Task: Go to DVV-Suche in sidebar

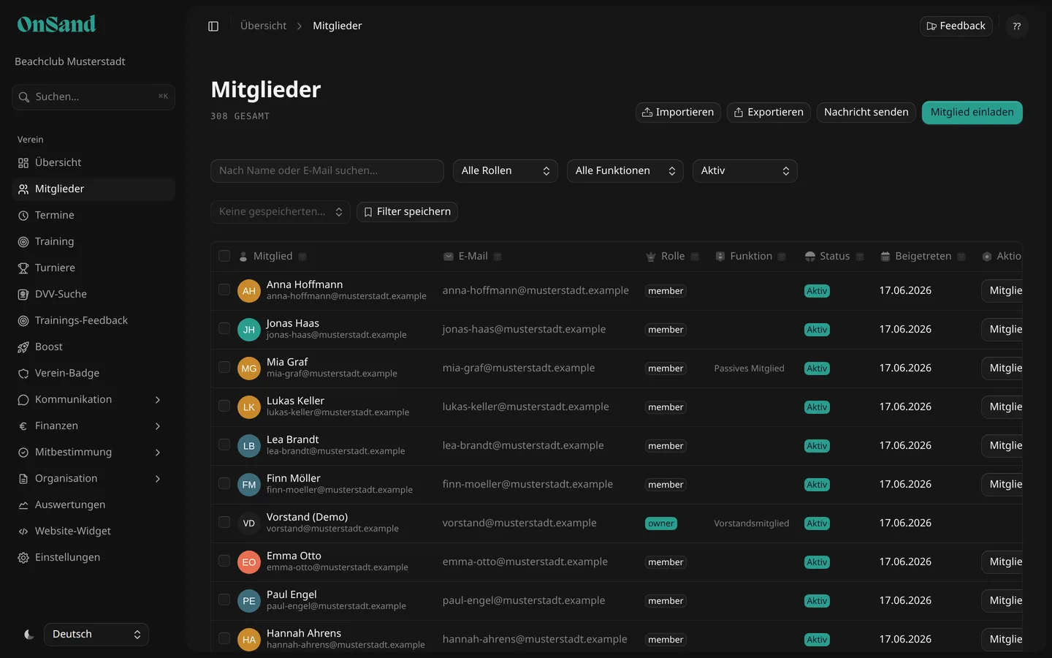Action: click(x=94, y=295)
